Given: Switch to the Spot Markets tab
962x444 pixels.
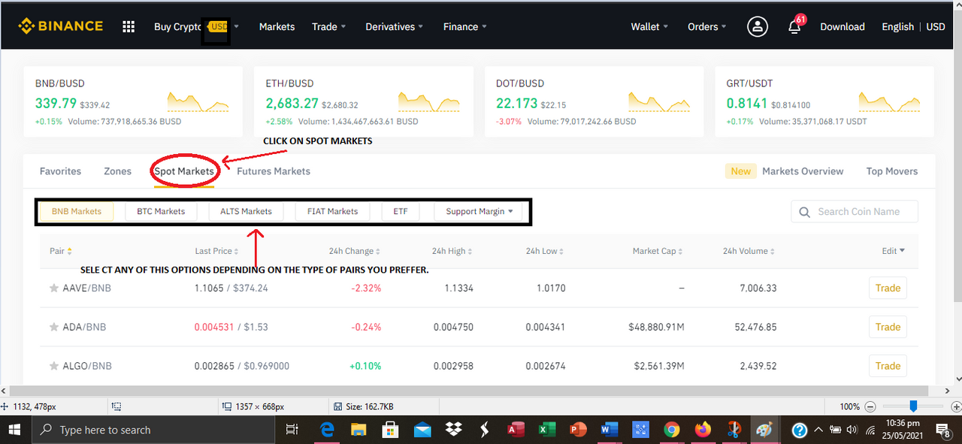Looking at the screenshot, I should [x=184, y=171].
